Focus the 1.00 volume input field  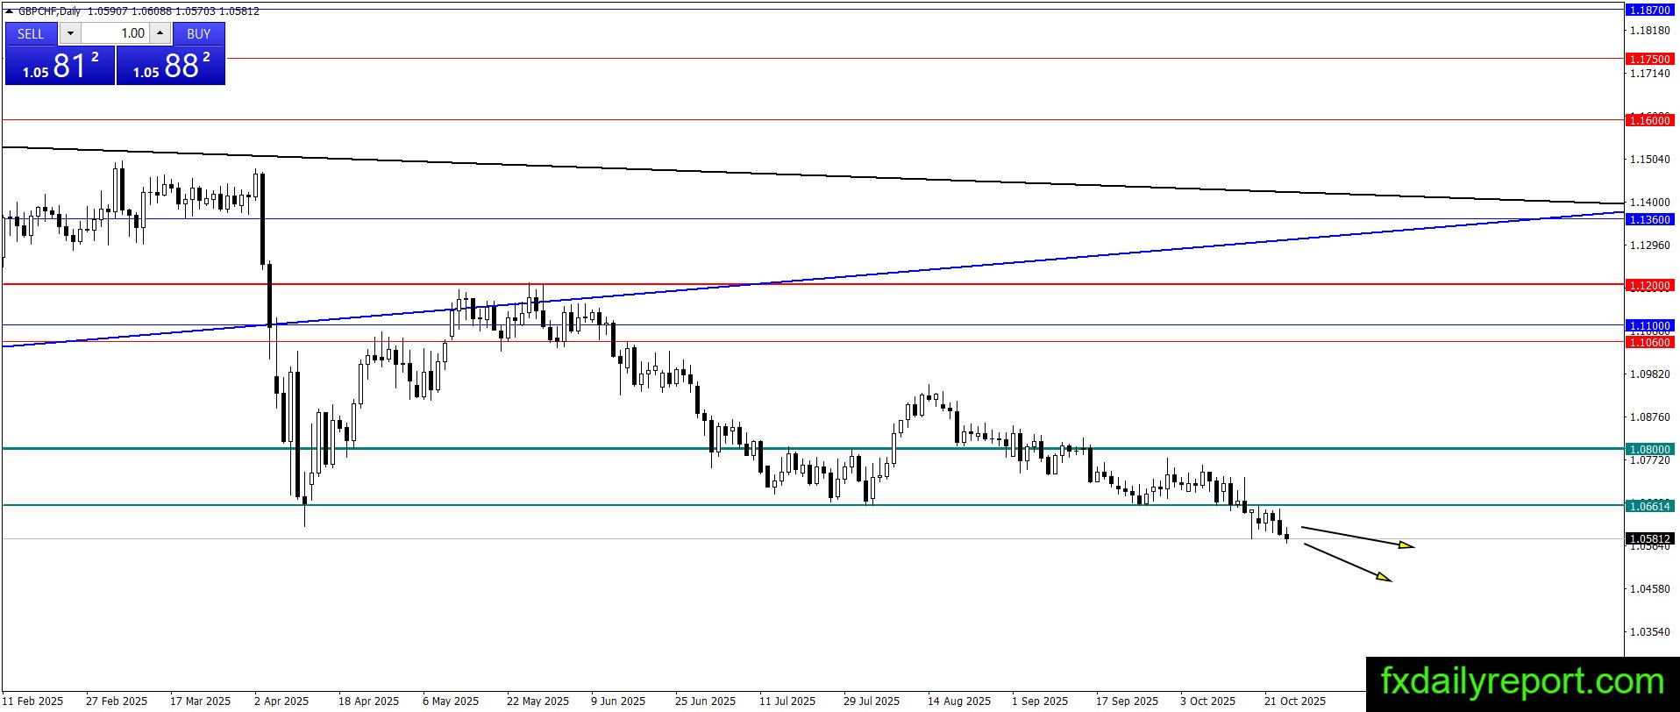point(116,33)
